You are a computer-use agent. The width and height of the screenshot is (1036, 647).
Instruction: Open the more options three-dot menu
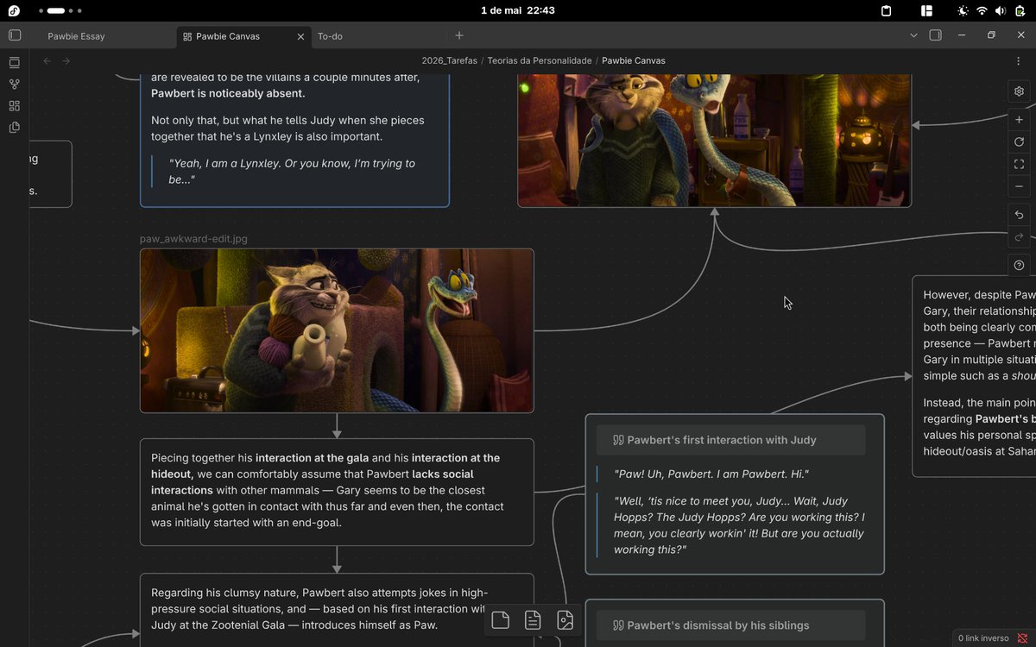pyautogui.click(x=1019, y=60)
